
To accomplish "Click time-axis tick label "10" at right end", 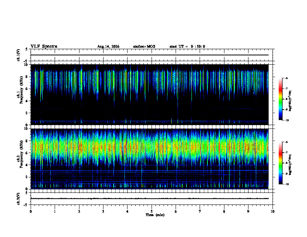I will tap(273, 211).
